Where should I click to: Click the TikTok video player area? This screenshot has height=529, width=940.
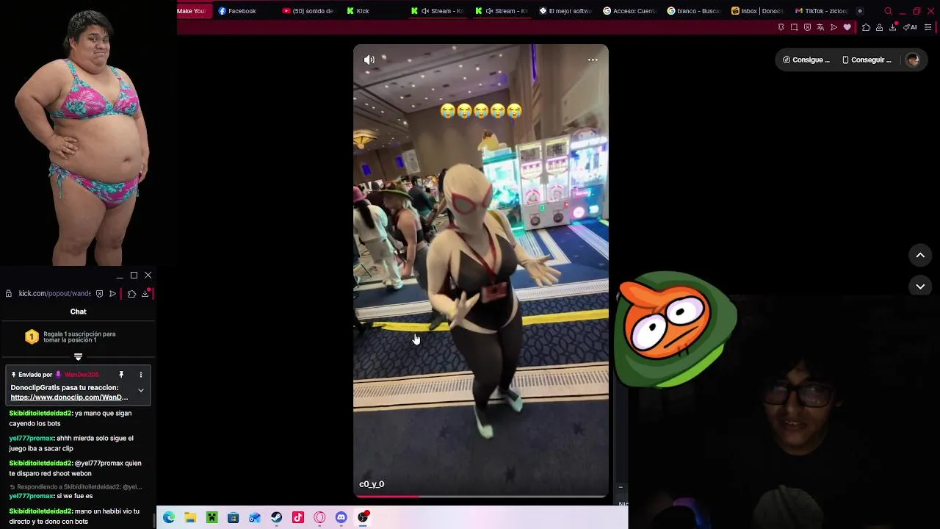481,272
